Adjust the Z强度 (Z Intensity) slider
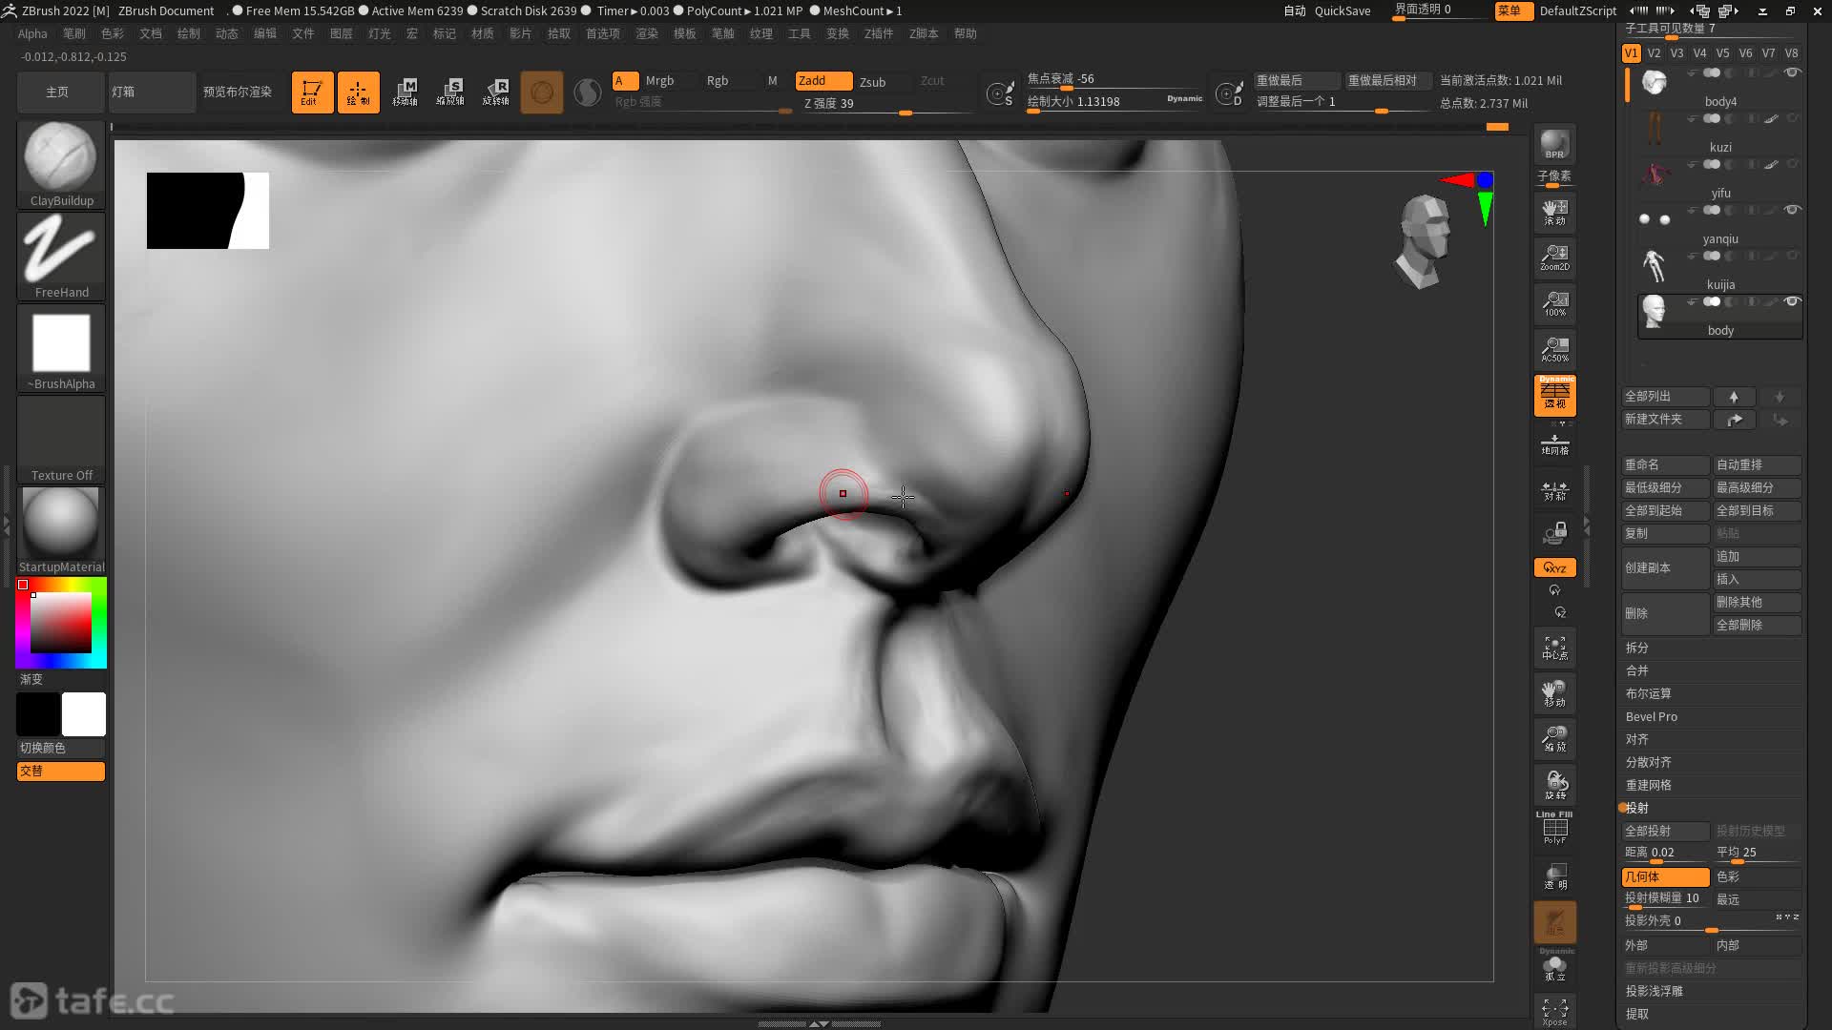 coord(888,104)
